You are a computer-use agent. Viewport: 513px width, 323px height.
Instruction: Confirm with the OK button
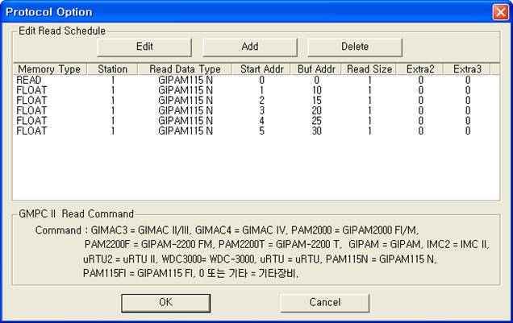(165, 302)
